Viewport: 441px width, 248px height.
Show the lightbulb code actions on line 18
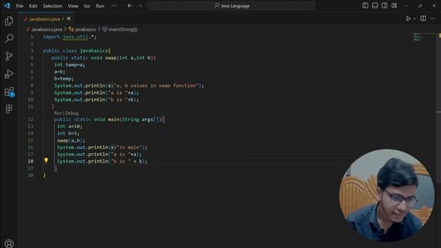pyautogui.click(x=46, y=161)
